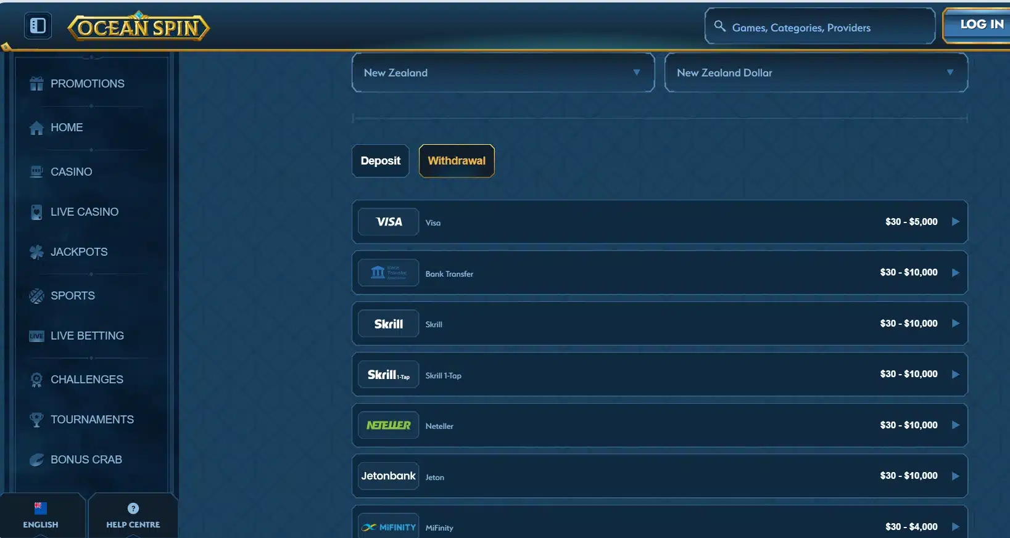Expand the Jeton row arrow

pos(955,476)
